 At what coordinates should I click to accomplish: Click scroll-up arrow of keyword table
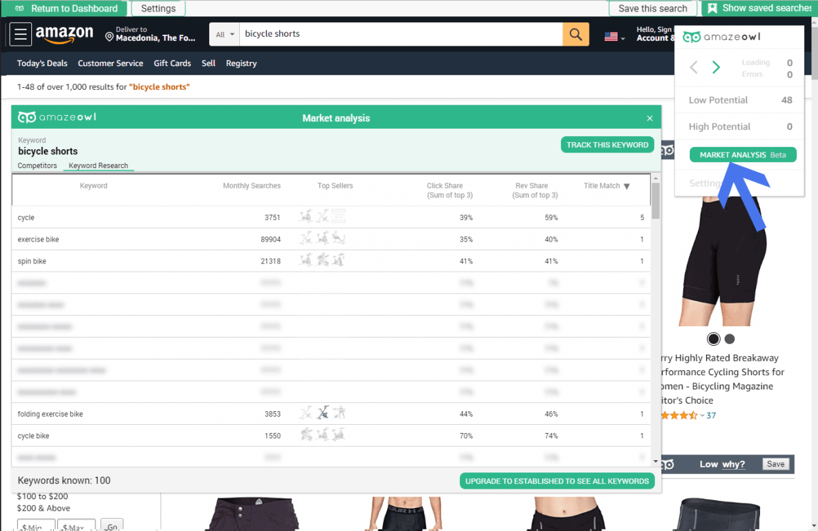pyautogui.click(x=656, y=178)
